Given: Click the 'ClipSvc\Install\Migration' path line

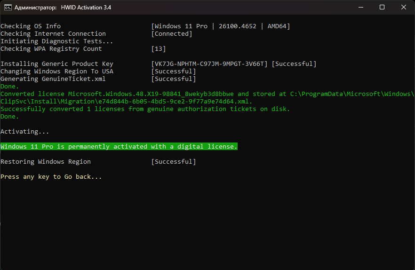Looking at the screenshot, I should pyautogui.click(x=126, y=102).
